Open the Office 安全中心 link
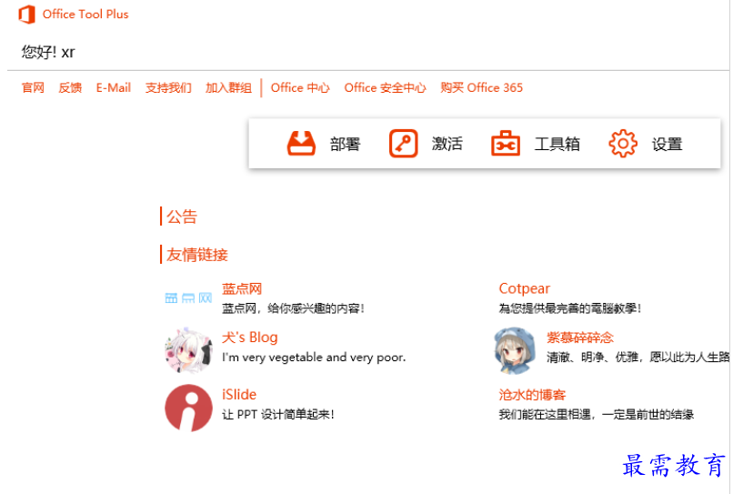This screenshot has width=733, height=494. (386, 88)
